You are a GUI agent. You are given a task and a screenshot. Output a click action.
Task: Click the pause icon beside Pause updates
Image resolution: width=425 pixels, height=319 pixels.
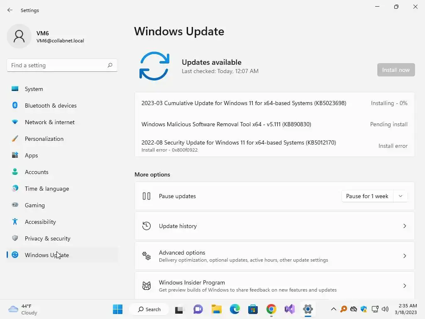point(147,196)
